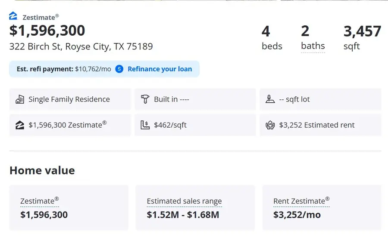Select the $3,252 Estimated rent tile
The width and height of the screenshot is (388, 236).
click(320, 125)
